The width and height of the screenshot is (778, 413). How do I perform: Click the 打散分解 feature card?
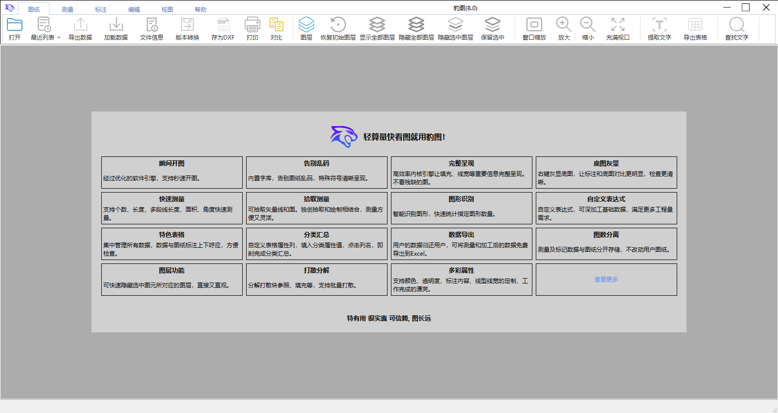317,280
